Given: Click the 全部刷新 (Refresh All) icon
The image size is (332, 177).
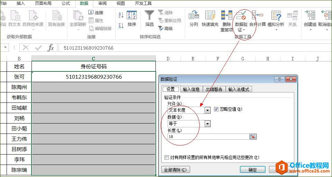Looking at the screenshot, I should [78, 16].
